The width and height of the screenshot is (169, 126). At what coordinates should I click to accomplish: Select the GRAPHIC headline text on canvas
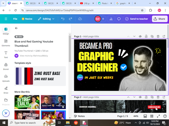[96, 56]
